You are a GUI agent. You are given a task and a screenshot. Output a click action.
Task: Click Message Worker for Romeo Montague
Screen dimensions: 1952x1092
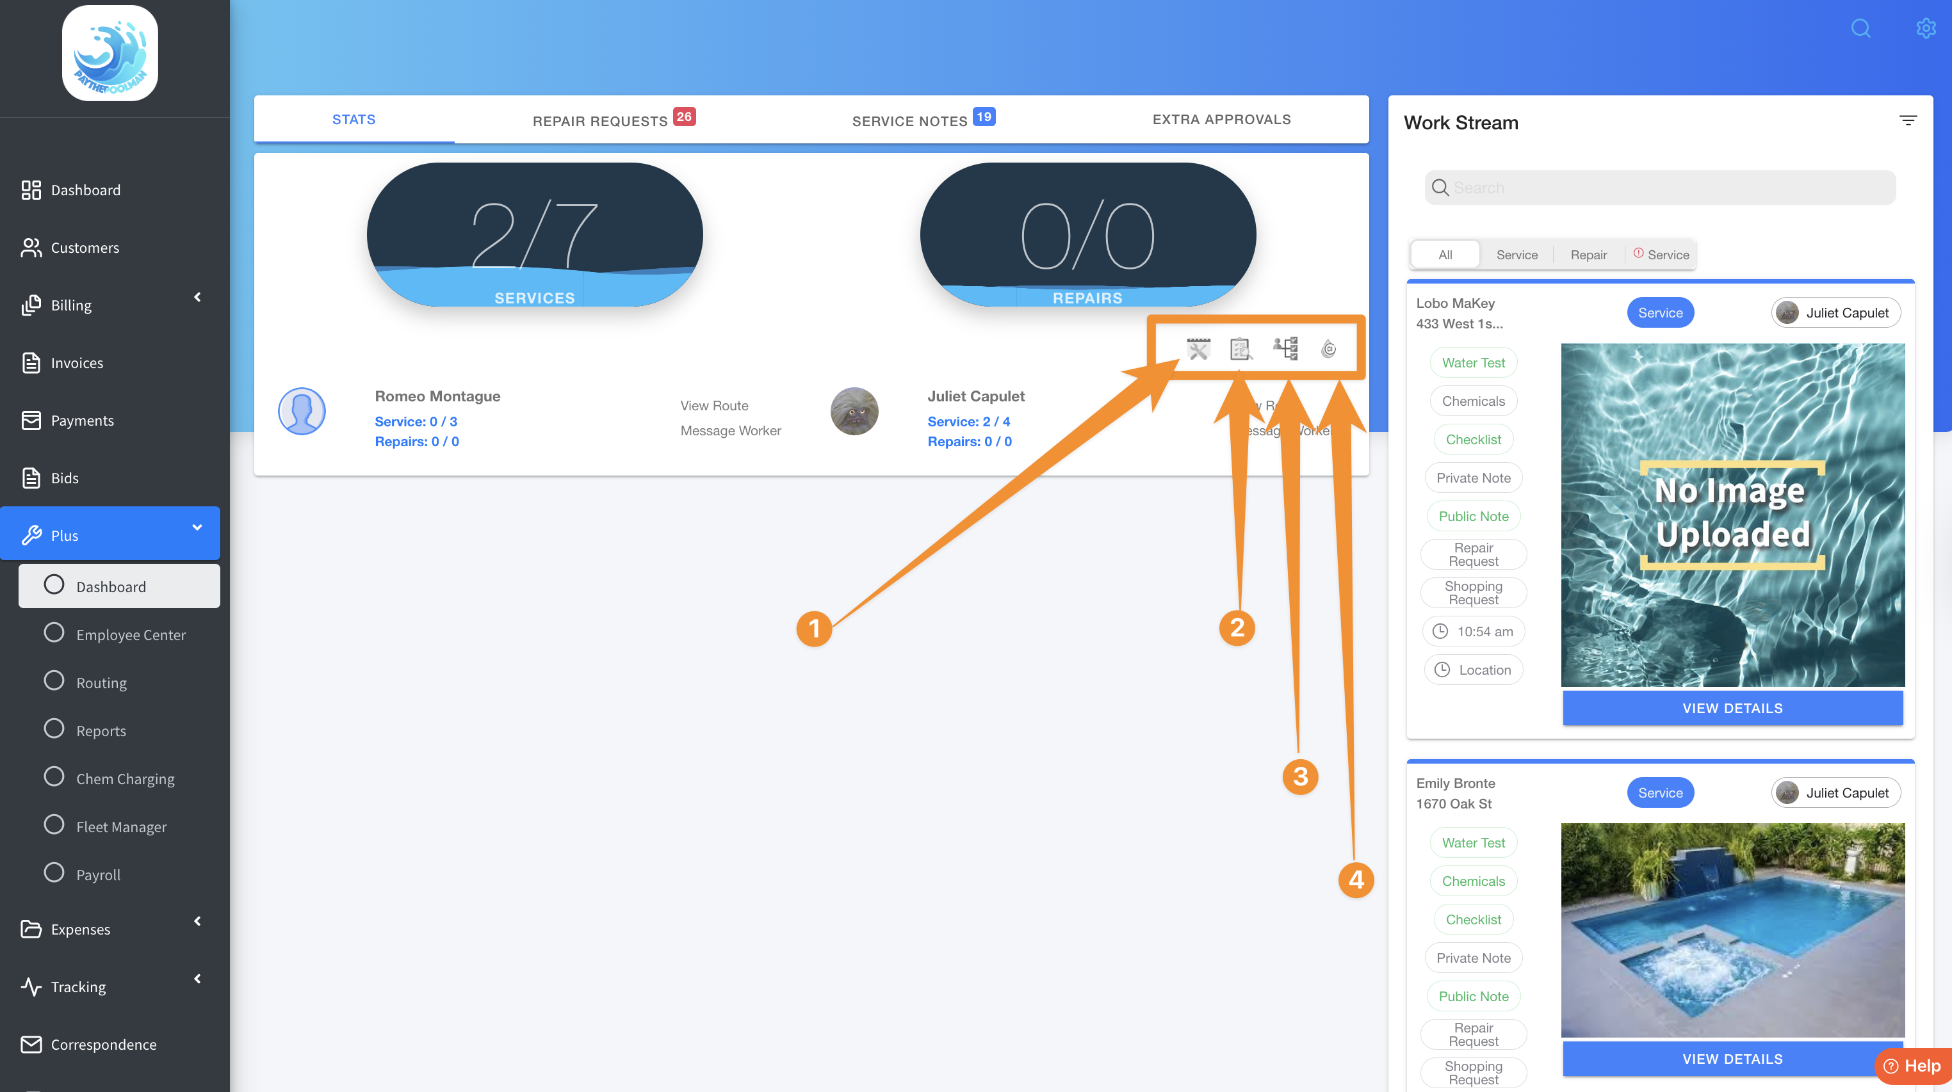coord(731,431)
